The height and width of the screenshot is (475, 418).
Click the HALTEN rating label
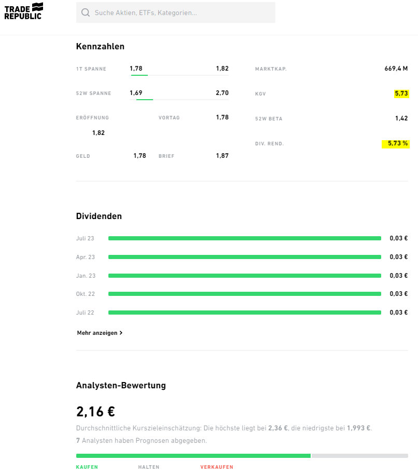[x=148, y=467]
